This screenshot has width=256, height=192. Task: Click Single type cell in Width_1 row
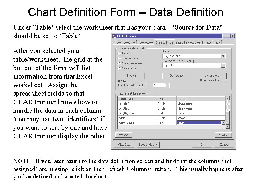click(x=167, y=118)
